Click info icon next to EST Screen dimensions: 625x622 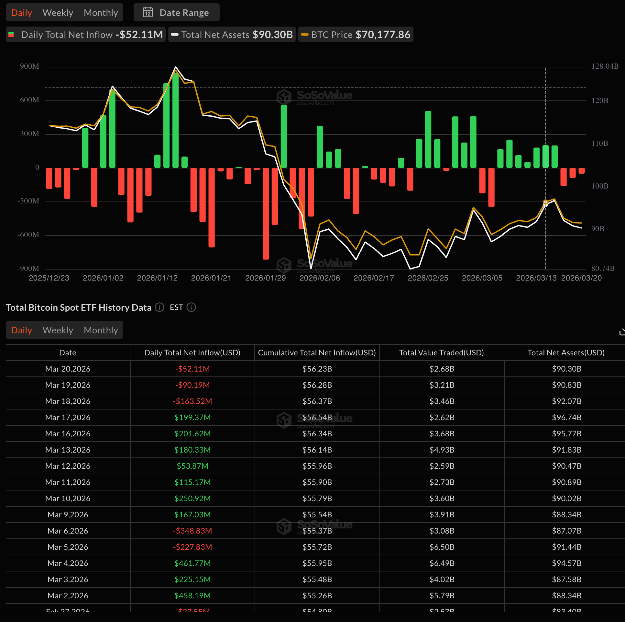click(x=191, y=307)
